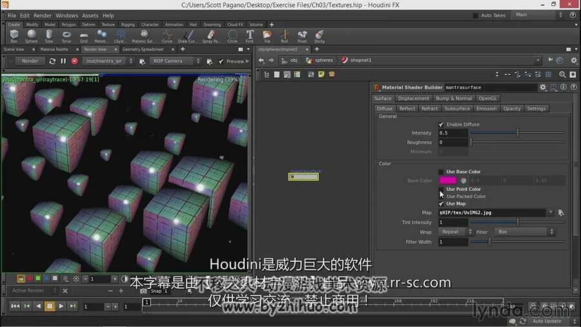The width and height of the screenshot is (581, 327).
Task: Select the Metaball shelf tool
Action: [101, 36]
